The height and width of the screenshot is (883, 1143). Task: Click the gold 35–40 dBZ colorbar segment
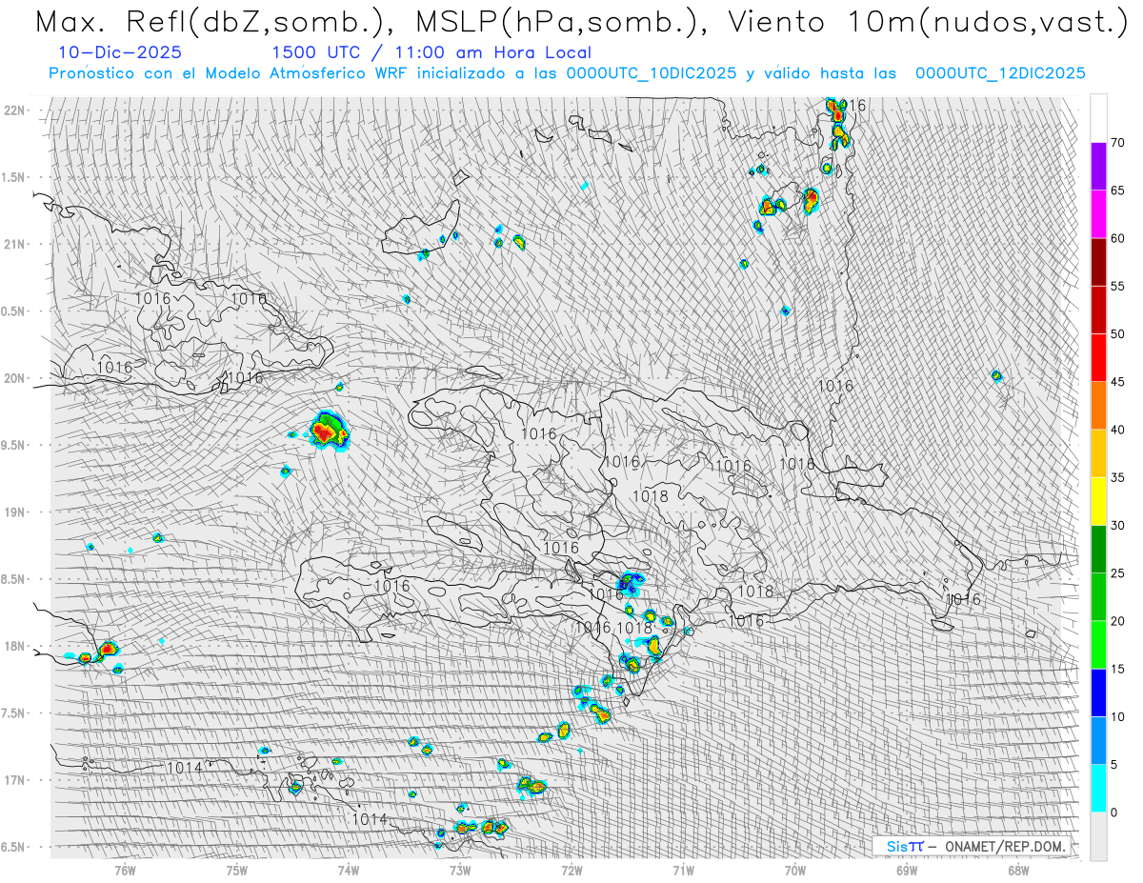click(x=1098, y=453)
